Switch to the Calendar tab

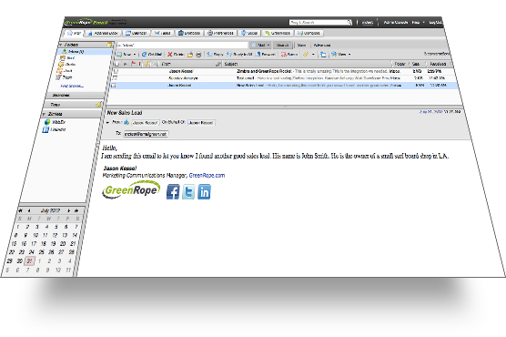(137, 33)
